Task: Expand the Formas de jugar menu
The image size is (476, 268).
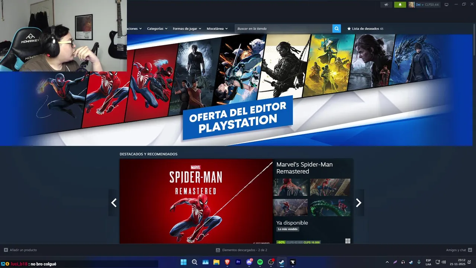Action: tap(187, 29)
